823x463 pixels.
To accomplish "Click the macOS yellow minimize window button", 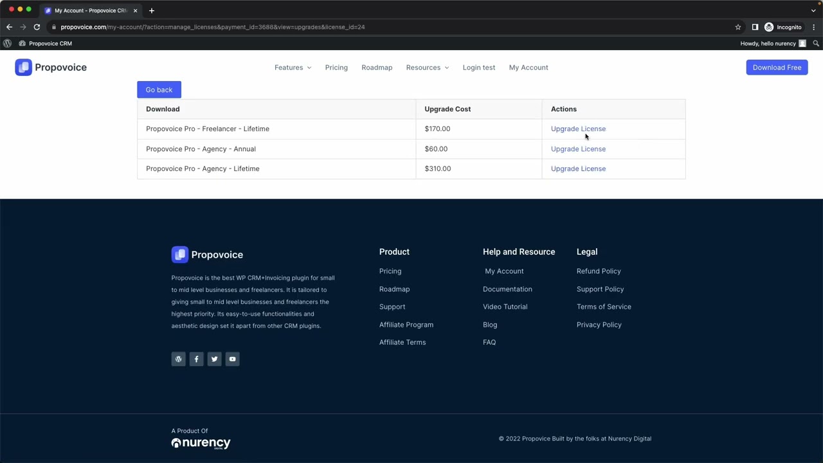I will point(20,9).
